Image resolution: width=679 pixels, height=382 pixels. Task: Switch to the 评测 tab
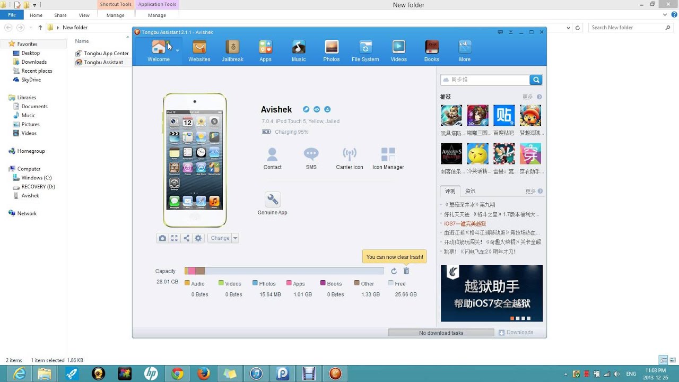point(450,191)
